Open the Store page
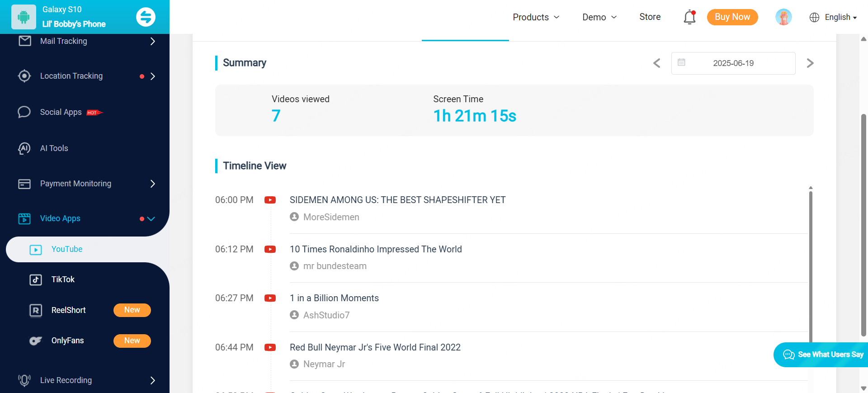This screenshot has height=393, width=868. pos(650,17)
